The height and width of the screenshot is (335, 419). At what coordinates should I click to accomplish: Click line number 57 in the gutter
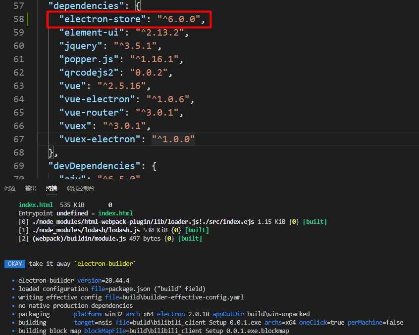[x=18, y=6]
